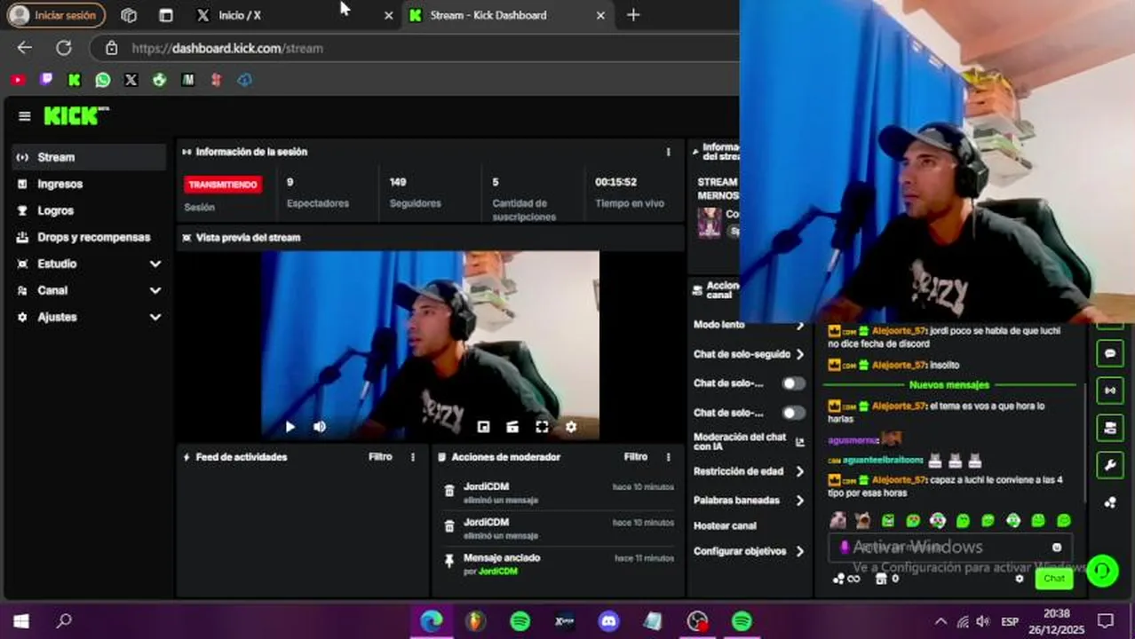1135x639 pixels.
Task: Expand Canal sidebar section
Action: (x=89, y=290)
